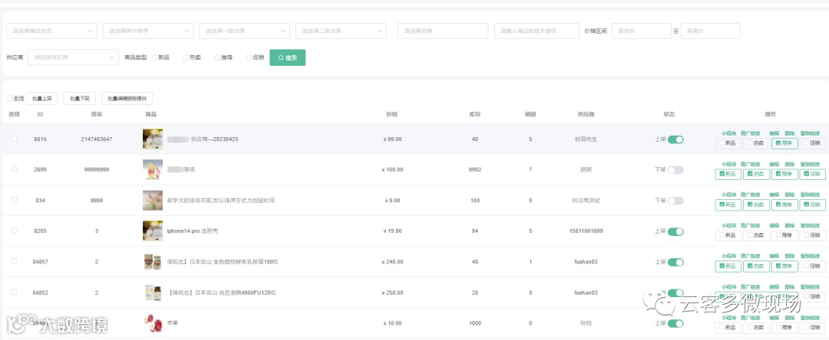The width and height of the screenshot is (829, 340).
Task: Expand the 请选择一级分类 dropdown
Action: tap(245, 31)
